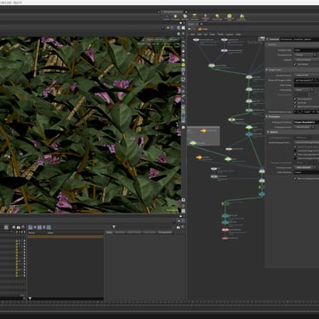319x319 pixels.
Task: Open the Go menu in network editor
Action: [x=206, y=34]
